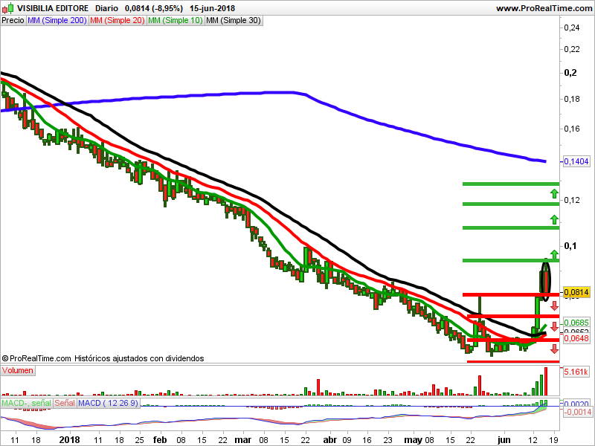Open the MM (Simple 30) indicator label

pyautogui.click(x=234, y=21)
